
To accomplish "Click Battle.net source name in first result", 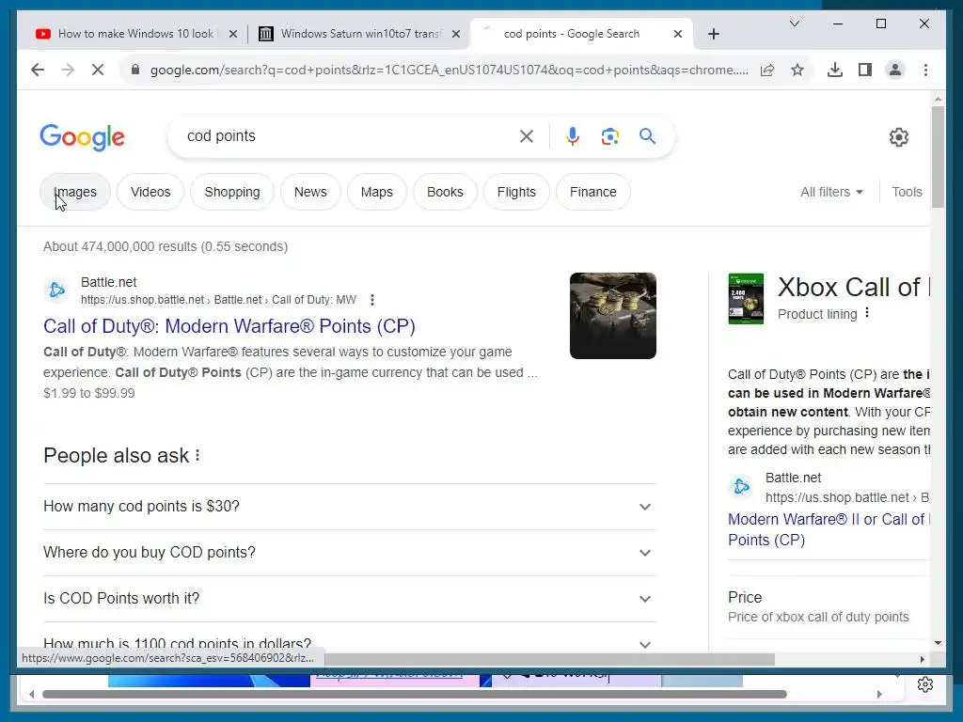I will point(109,282).
